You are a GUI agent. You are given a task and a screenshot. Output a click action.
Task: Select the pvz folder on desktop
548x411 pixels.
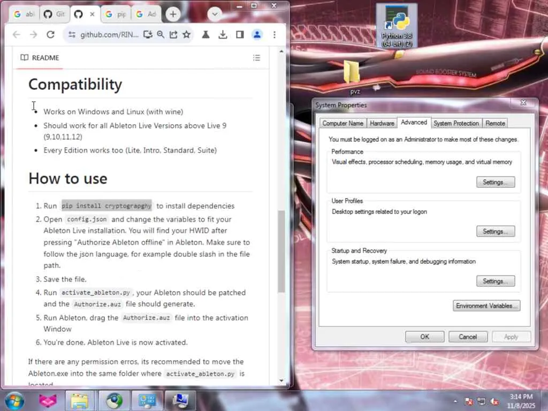coord(352,77)
